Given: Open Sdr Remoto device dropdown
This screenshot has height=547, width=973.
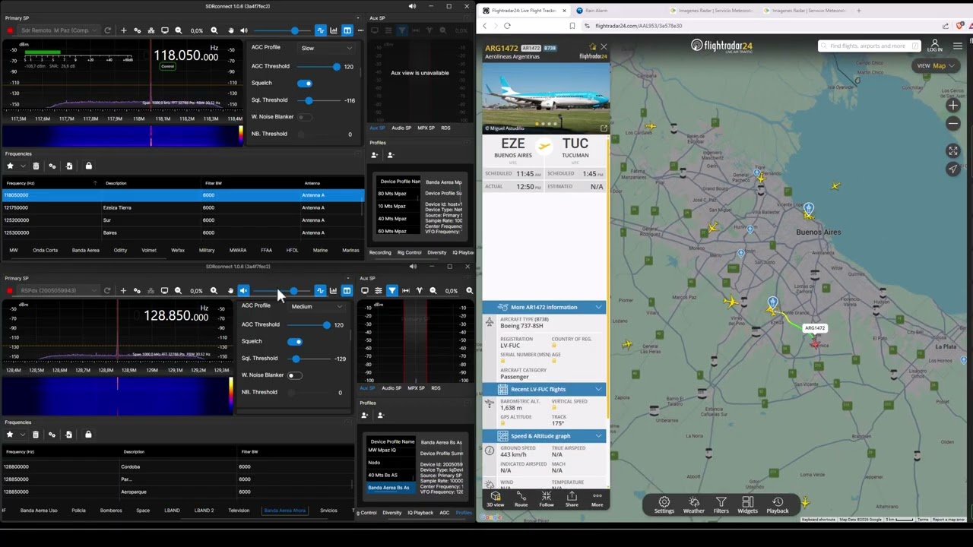Looking at the screenshot, I should coord(59,30).
